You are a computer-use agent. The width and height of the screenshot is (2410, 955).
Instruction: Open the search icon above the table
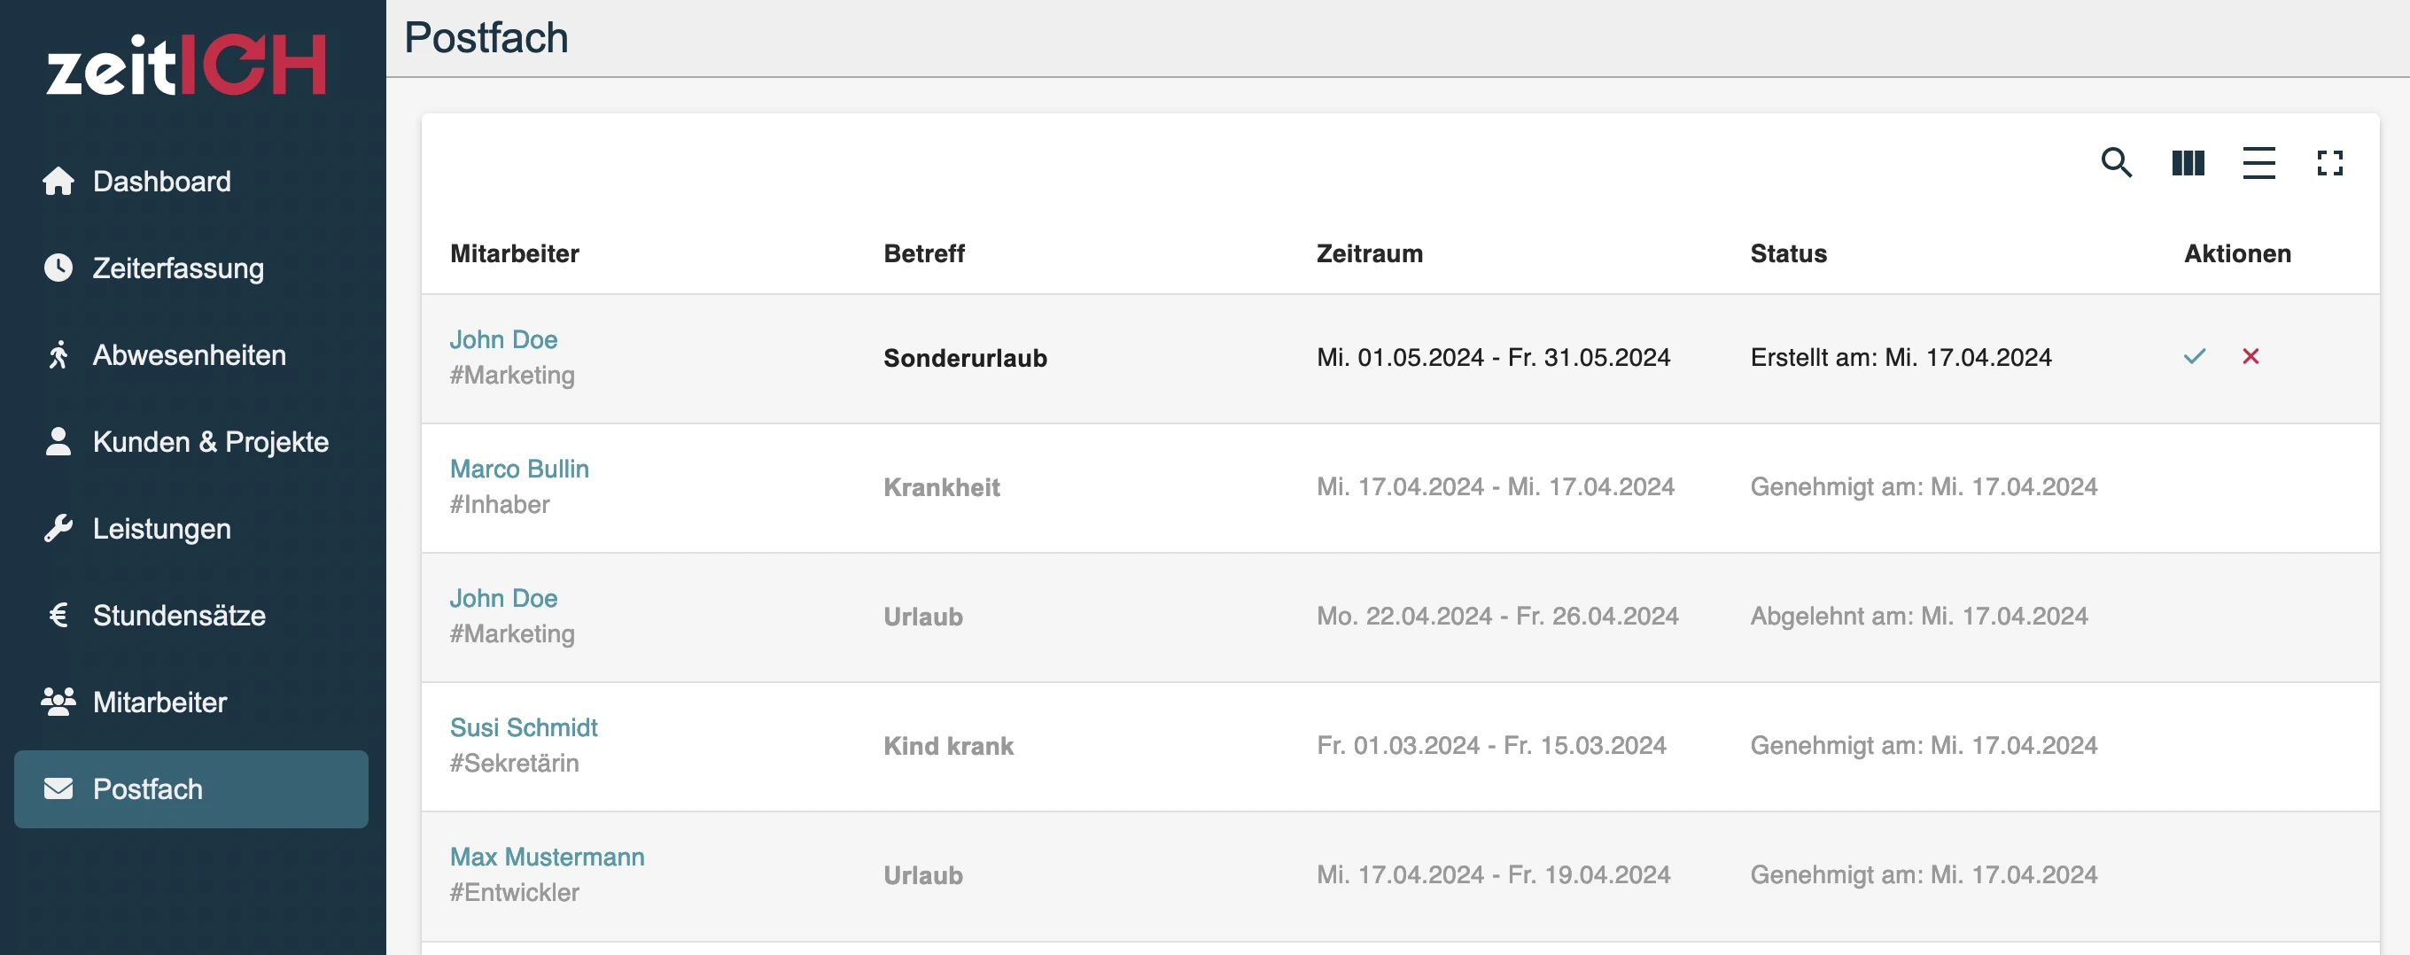click(x=2116, y=163)
